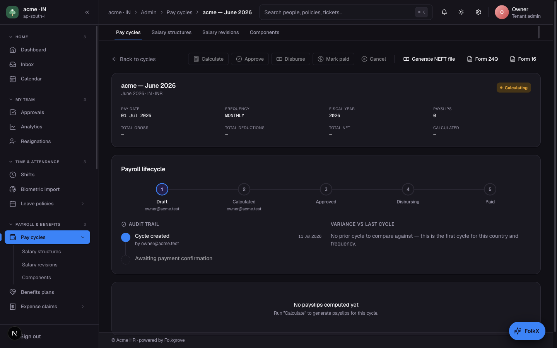Click the Calculate button

pyautogui.click(x=208, y=59)
